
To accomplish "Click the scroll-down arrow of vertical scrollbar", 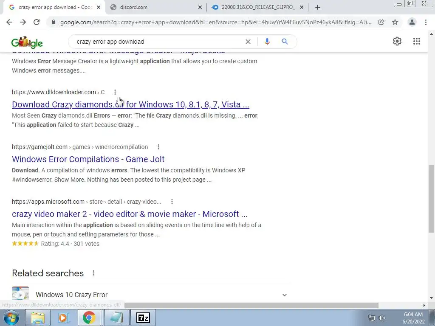I will (x=431, y=298).
